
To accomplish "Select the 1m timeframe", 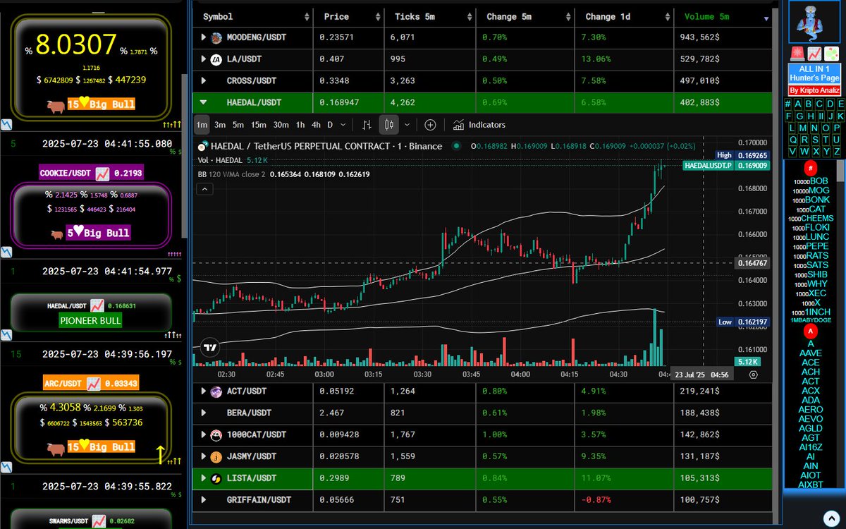I will pyautogui.click(x=202, y=125).
